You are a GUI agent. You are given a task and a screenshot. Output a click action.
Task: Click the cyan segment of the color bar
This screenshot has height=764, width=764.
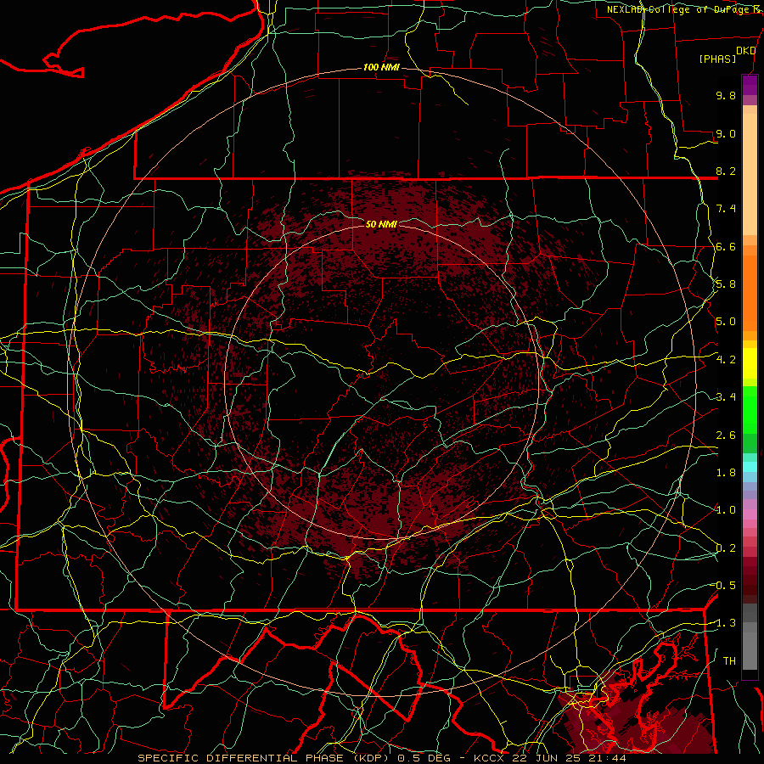pyautogui.click(x=750, y=467)
